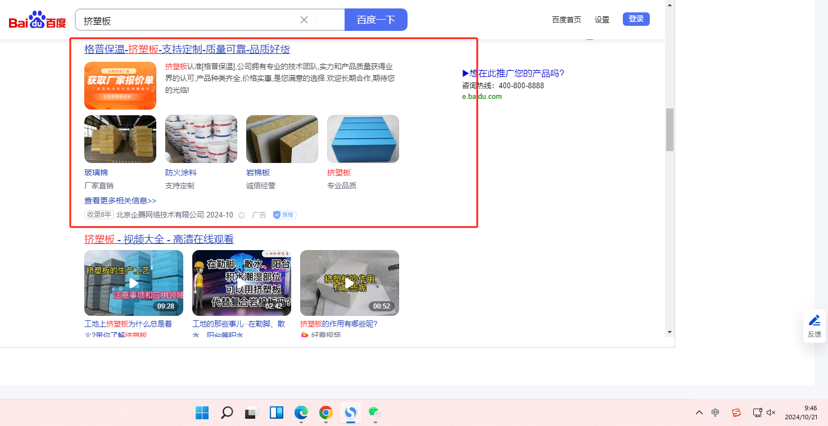
Task: Open the 防火涂料 product image
Action: click(x=201, y=139)
